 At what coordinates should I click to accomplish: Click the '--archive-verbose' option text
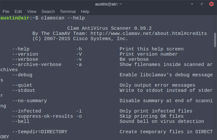(x=37, y=64)
